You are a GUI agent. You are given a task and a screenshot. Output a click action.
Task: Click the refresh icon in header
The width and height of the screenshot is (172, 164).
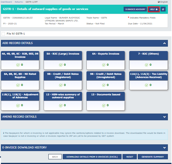click(x=163, y=9)
